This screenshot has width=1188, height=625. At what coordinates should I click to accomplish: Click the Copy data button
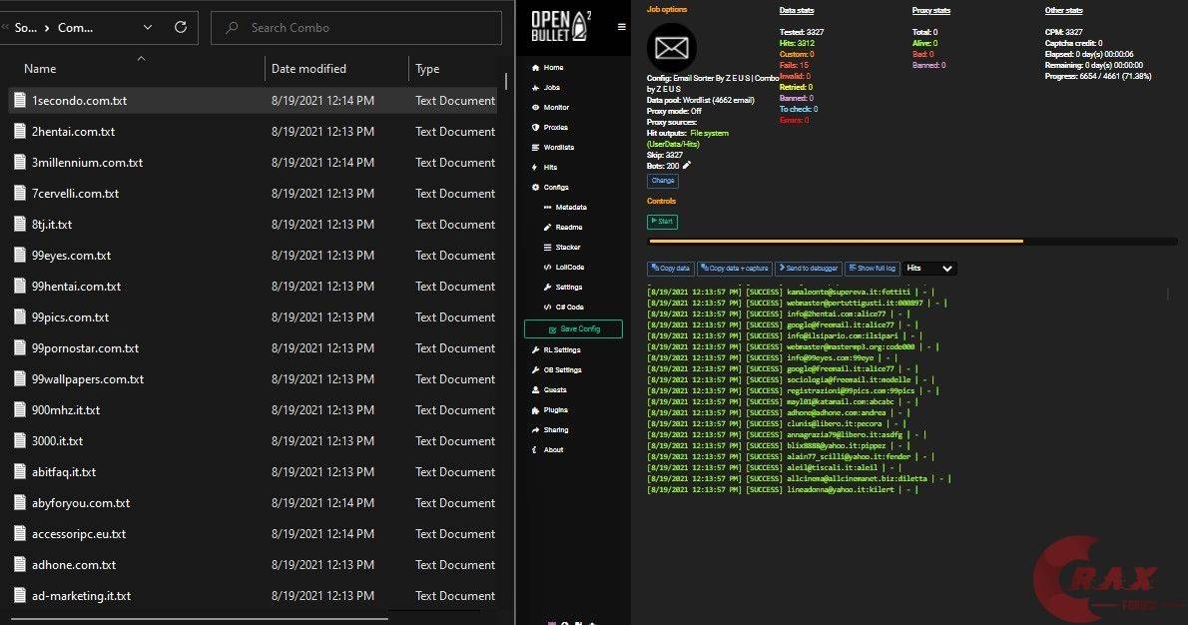(671, 269)
